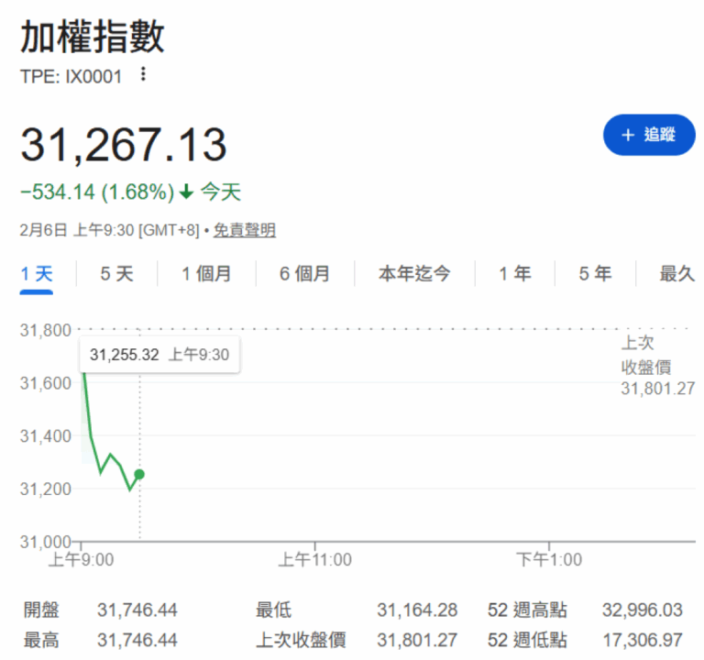
Task: Select the 最久 maximum range tab
Action: click(x=676, y=273)
